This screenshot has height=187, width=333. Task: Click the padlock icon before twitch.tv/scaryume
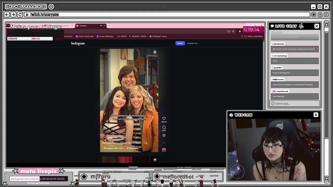[x=27, y=15]
